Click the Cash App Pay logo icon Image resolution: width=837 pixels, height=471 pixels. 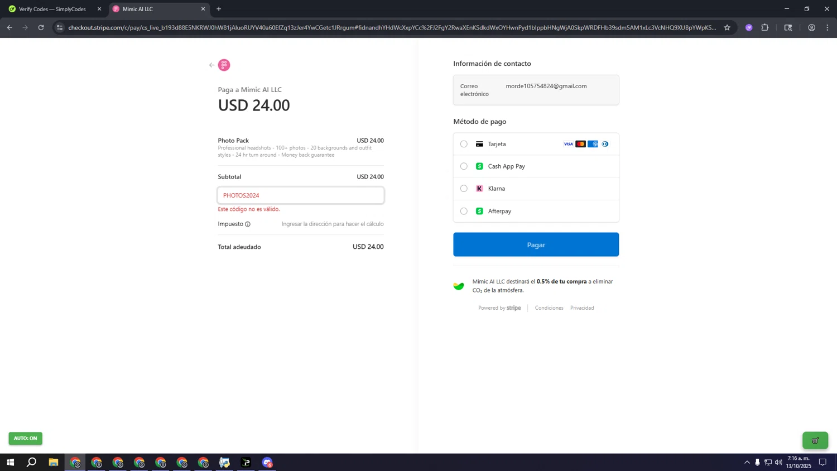pyautogui.click(x=479, y=166)
